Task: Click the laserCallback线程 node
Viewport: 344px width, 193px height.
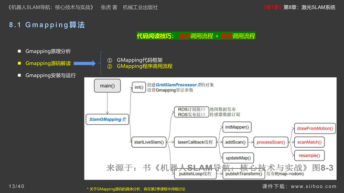Action: (x=195, y=142)
